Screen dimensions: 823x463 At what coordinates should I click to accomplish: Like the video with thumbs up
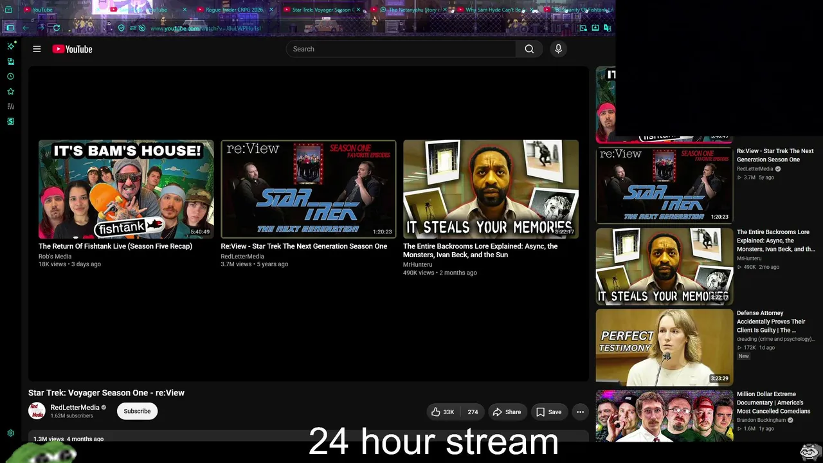(442, 412)
